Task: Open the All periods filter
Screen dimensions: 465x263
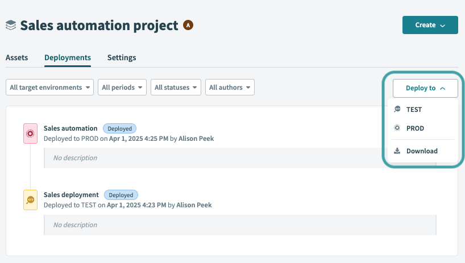Action: [122, 87]
